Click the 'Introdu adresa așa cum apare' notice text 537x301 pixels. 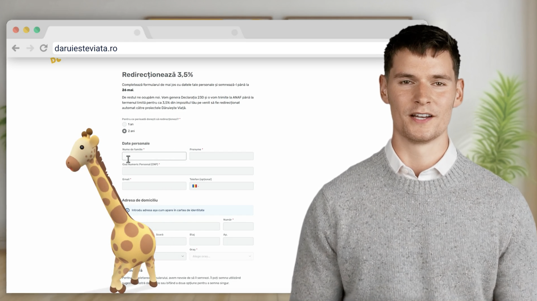pyautogui.click(x=168, y=210)
